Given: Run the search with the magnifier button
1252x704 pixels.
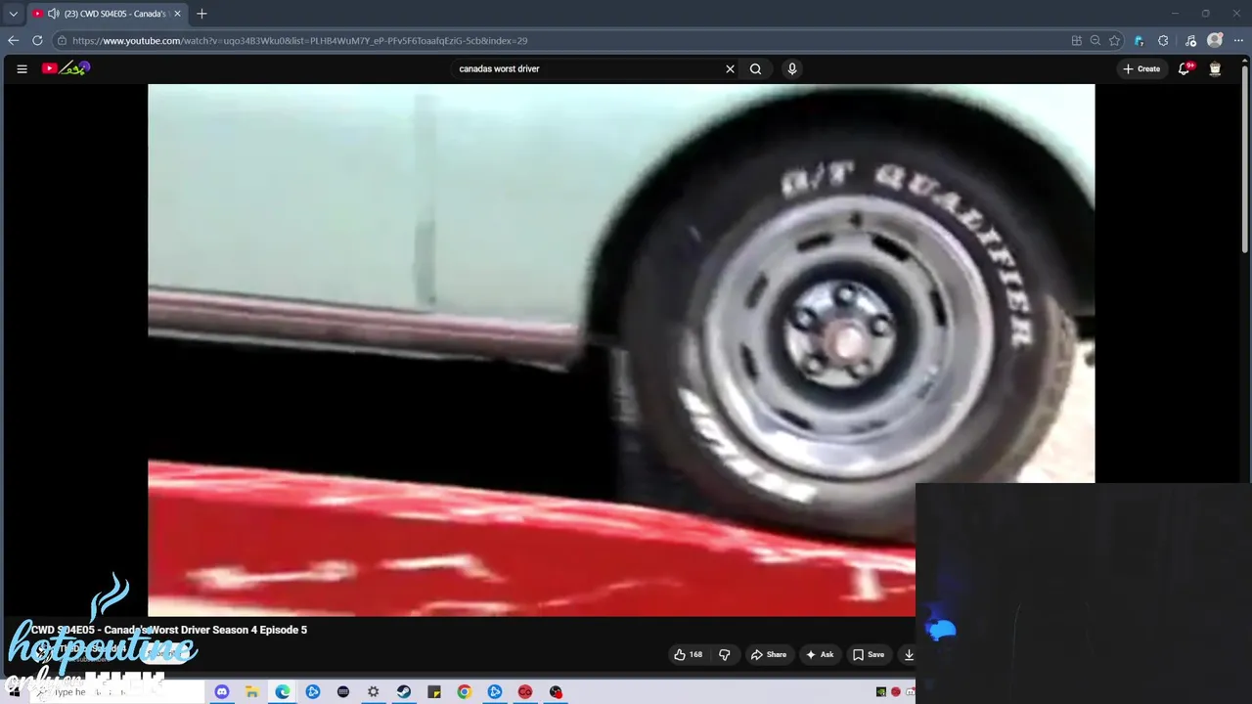Looking at the screenshot, I should [x=755, y=68].
